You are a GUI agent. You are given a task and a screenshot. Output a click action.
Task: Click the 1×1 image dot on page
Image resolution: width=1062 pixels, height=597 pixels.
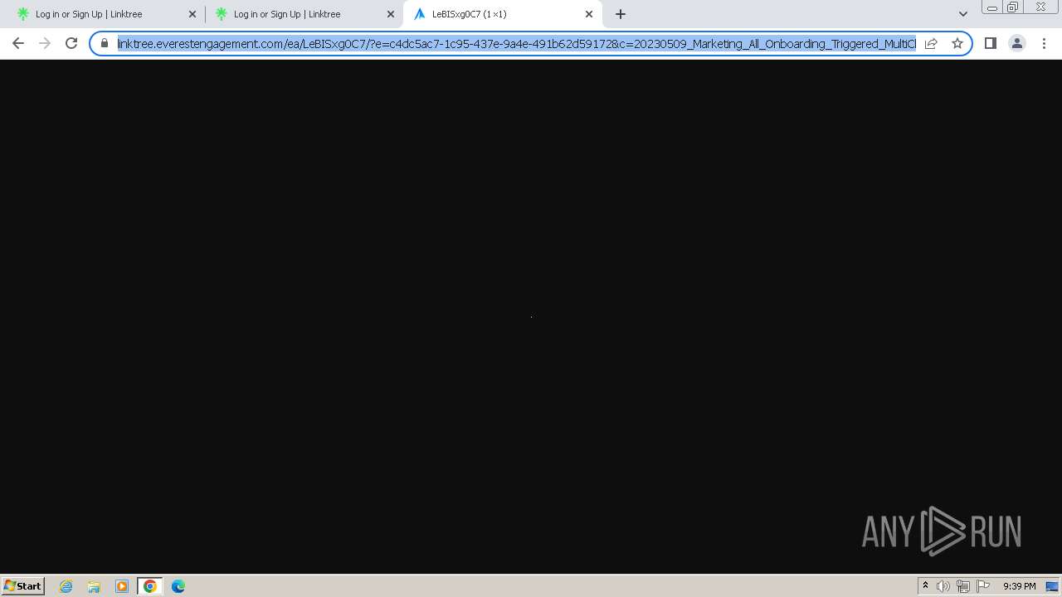point(531,316)
